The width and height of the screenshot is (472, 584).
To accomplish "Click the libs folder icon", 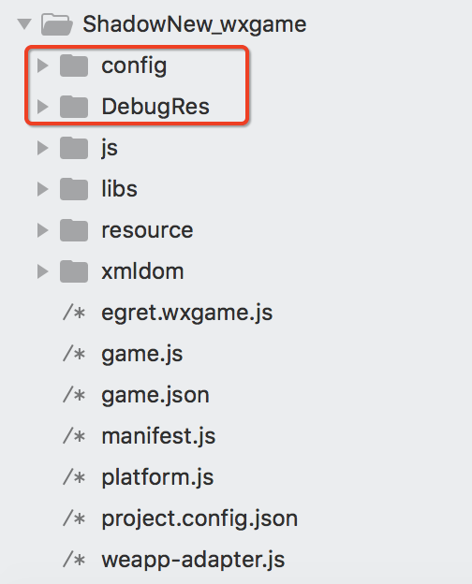I will [x=74, y=189].
